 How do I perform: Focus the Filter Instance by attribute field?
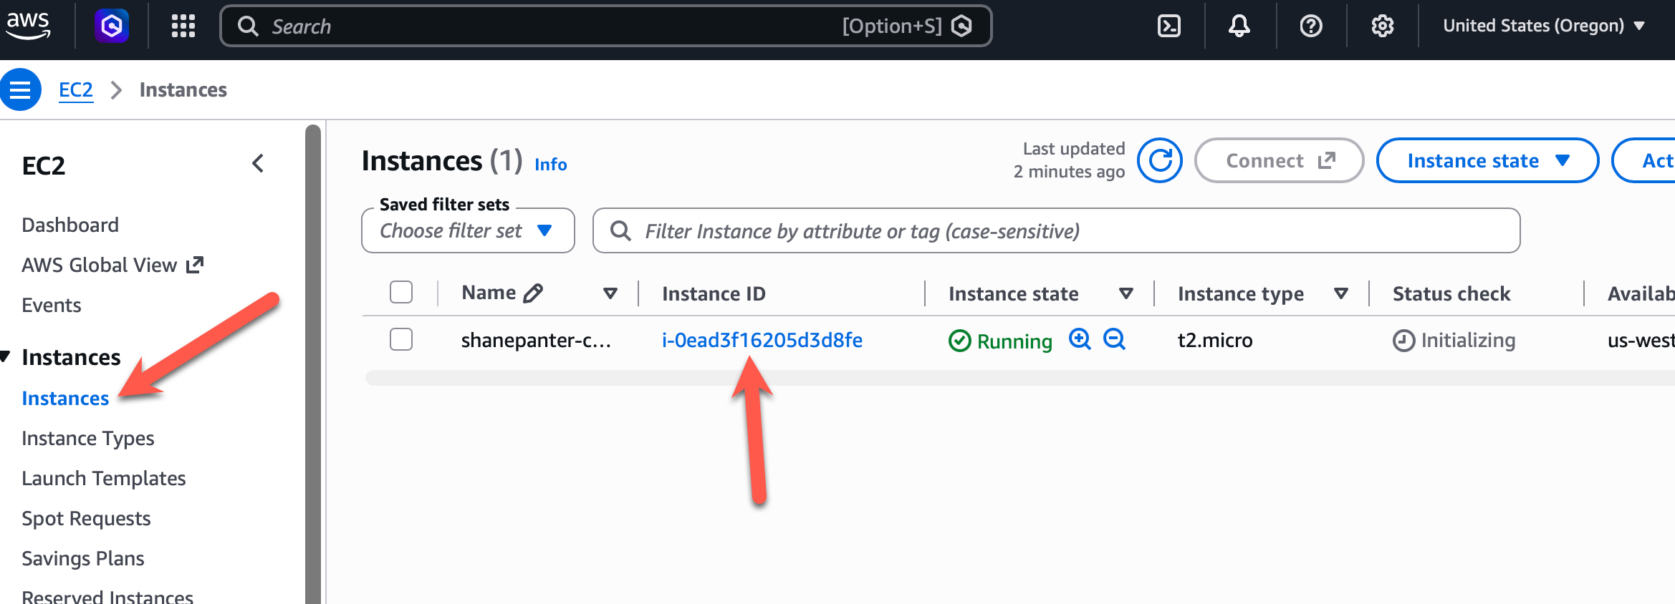(x=1056, y=230)
